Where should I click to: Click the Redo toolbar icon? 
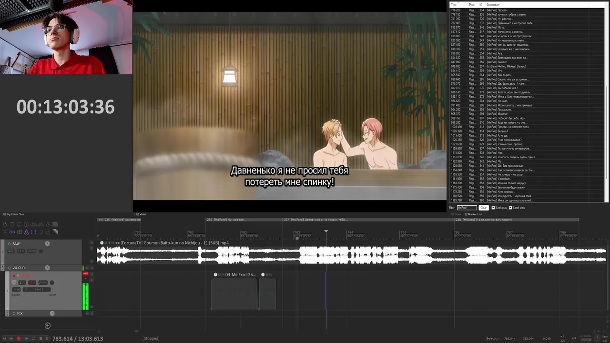coord(41,224)
